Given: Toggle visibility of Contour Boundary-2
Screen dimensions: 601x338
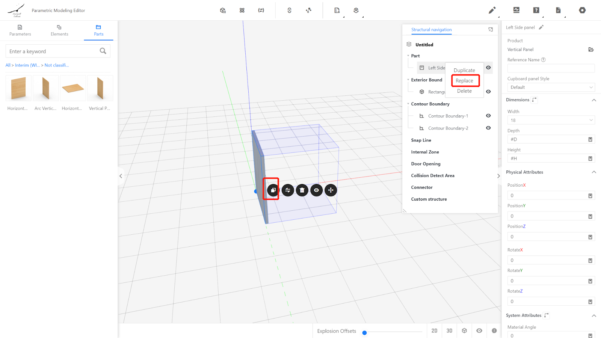Looking at the screenshot, I should click(488, 128).
